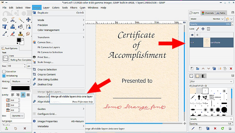Select the Smudge tool
This screenshot has width=235, height=133.
point(28,34)
